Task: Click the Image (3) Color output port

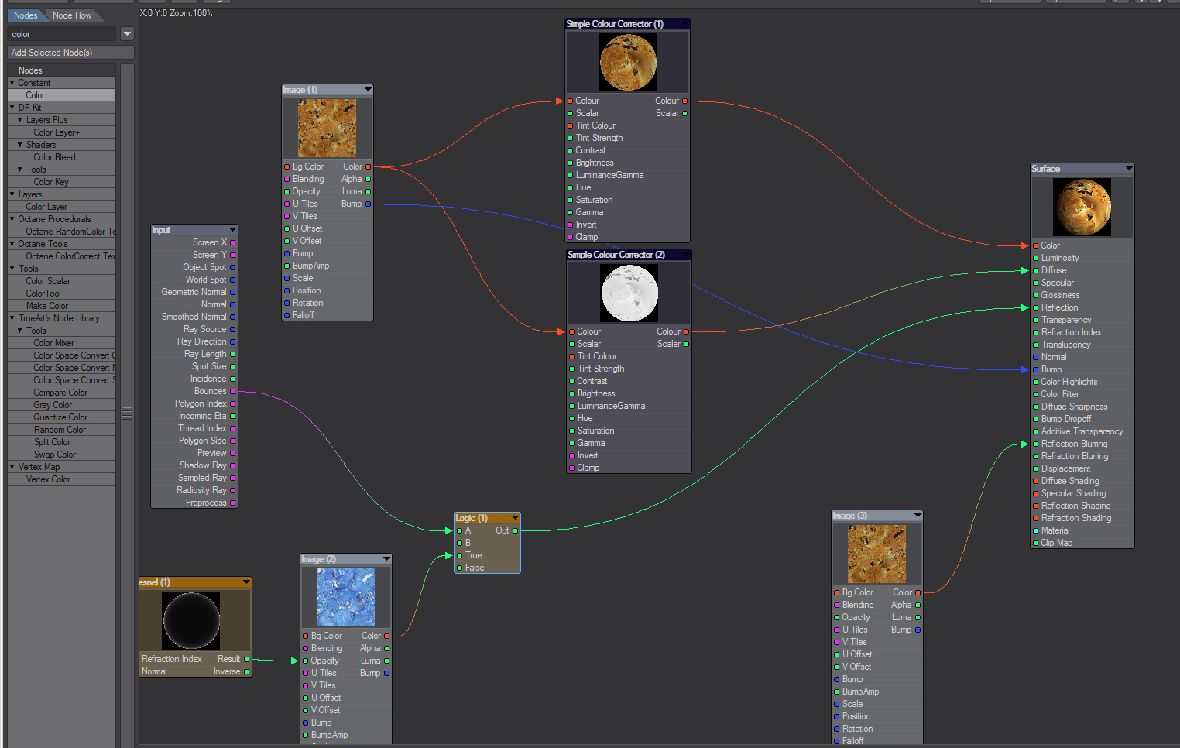Action: (x=918, y=592)
